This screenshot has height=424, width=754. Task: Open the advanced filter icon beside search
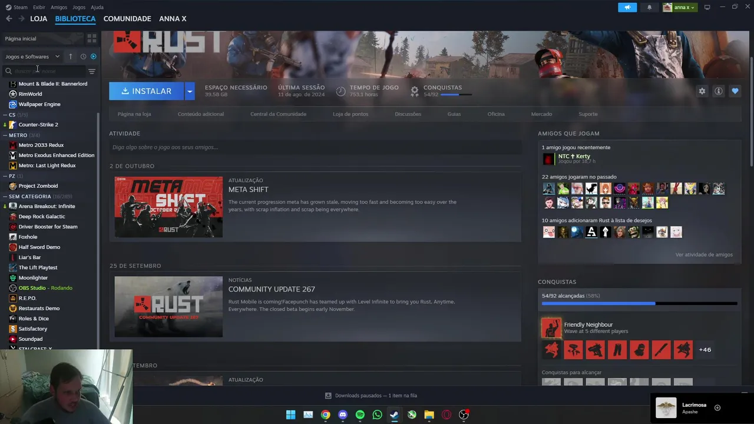pos(91,71)
